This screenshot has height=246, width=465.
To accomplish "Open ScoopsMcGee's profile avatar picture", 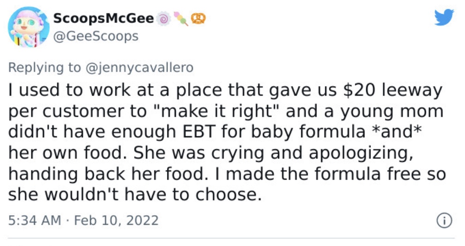I will pos(29,27).
